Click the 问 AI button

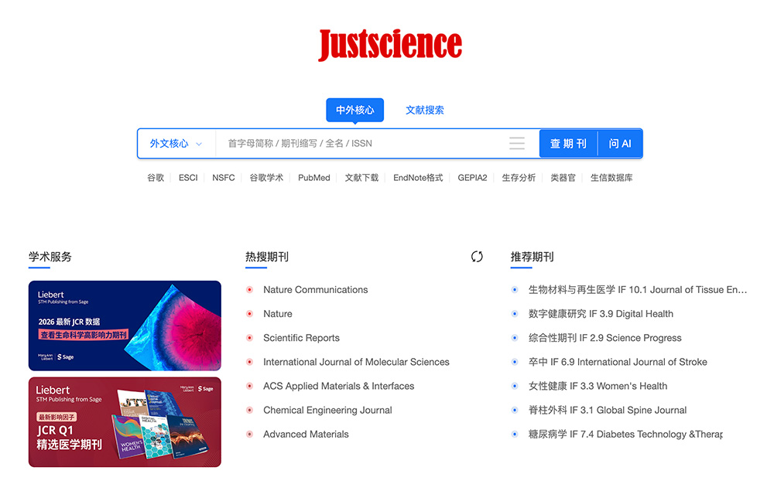point(620,144)
